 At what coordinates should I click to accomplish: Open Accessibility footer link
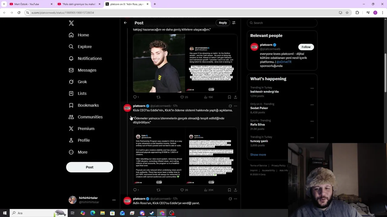(268, 170)
